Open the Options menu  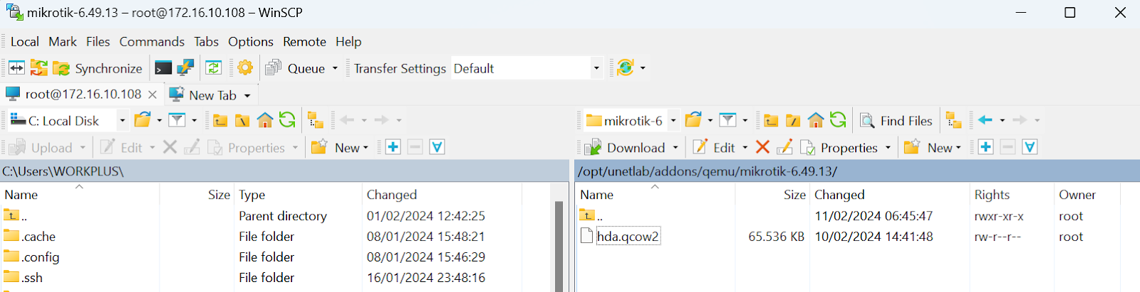click(251, 41)
